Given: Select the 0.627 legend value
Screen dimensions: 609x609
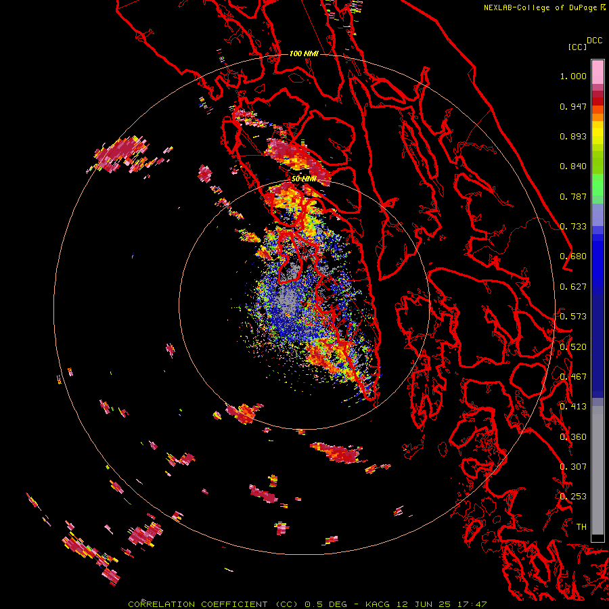Looking at the screenshot, I should [x=573, y=287].
